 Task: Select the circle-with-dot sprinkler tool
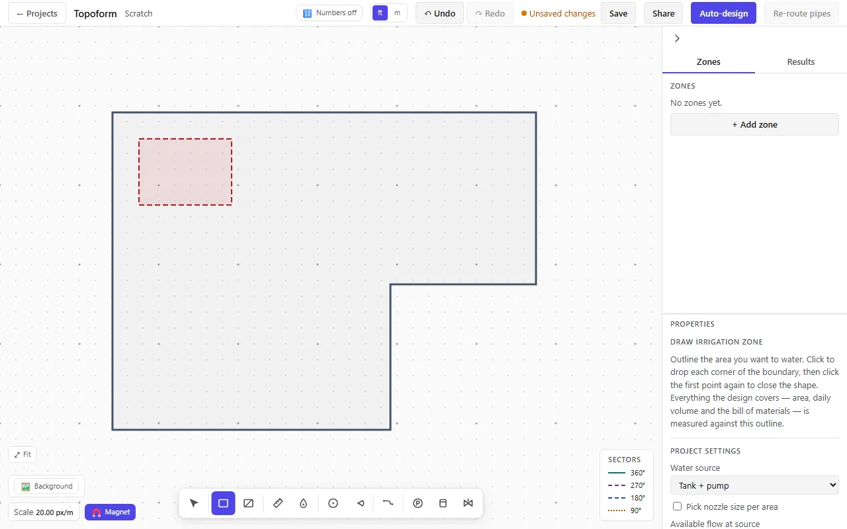coord(334,503)
